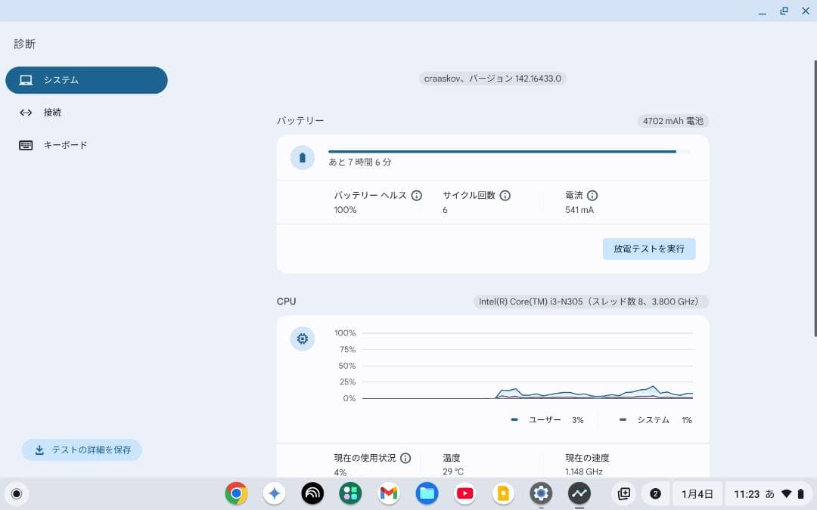Open the app launcher button

click(x=16, y=493)
